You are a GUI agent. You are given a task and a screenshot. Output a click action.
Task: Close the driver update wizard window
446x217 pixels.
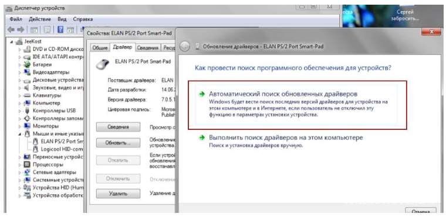[431, 32]
